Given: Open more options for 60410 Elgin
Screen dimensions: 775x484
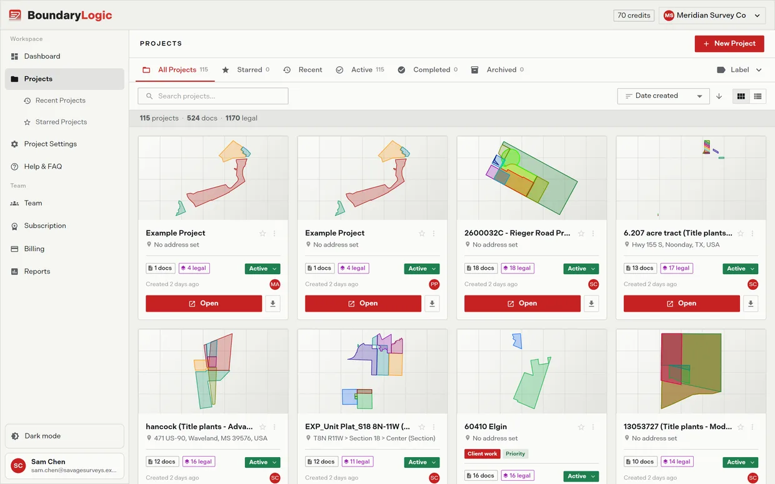Looking at the screenshot, I should [593, 427].
